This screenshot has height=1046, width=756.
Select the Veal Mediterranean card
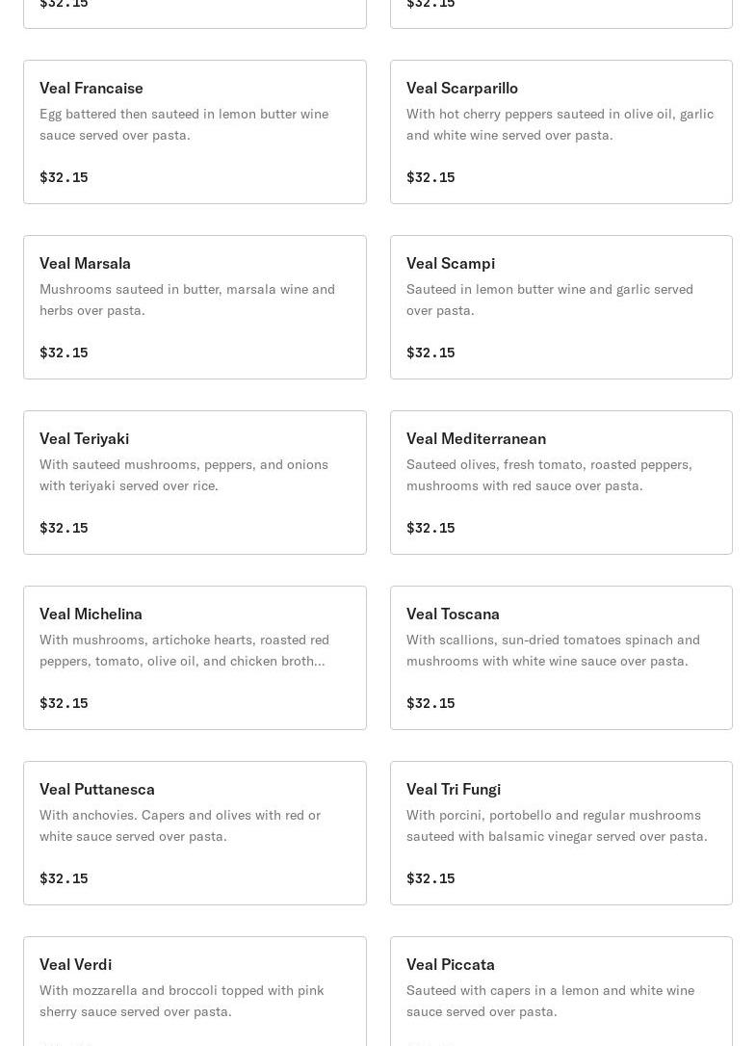coord(560,483)
